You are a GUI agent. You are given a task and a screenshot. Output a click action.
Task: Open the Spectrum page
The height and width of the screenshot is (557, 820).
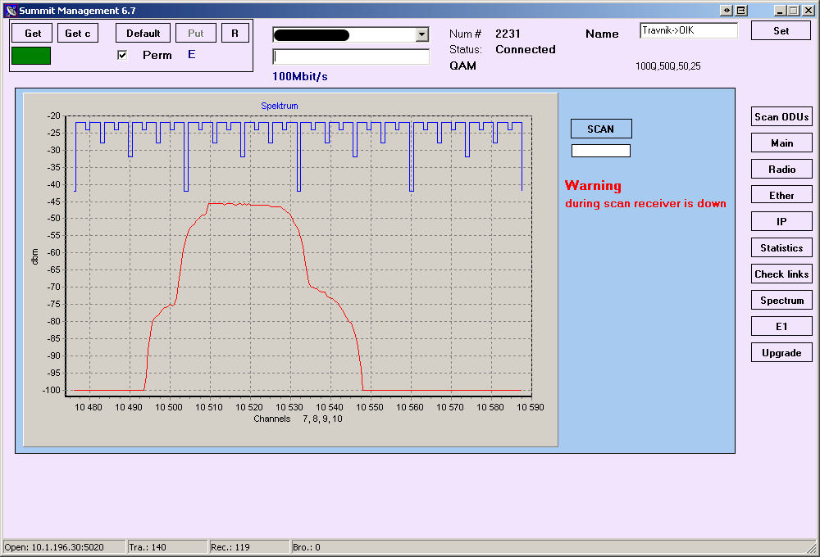[781, 300]
